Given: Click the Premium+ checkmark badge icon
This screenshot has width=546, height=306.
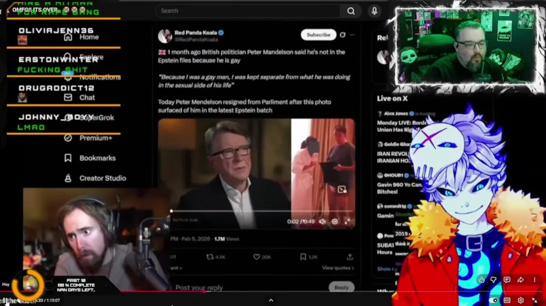Looking at the screenshot, I should point(68,138).
